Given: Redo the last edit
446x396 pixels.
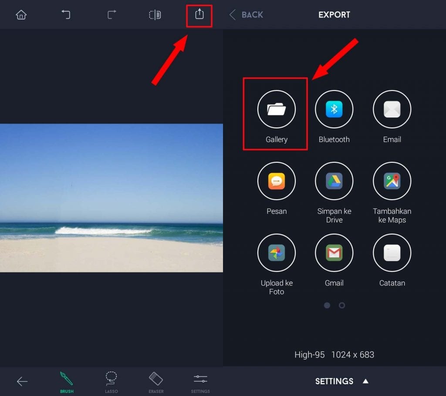Looking at the screenshot, I should coord(111,14).
